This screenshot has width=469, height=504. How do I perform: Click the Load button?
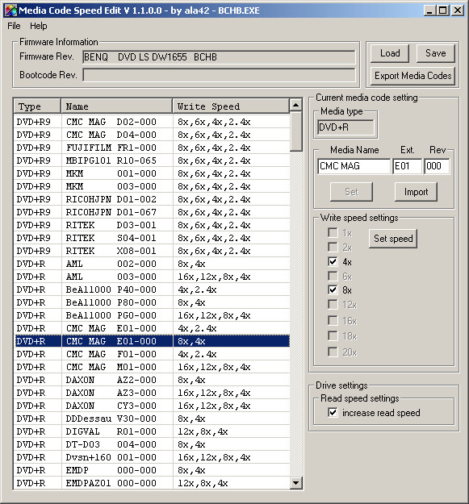coord(390,53)
